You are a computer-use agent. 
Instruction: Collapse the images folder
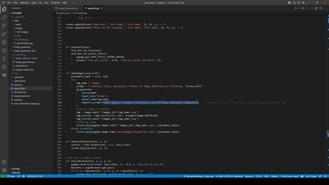19,28
